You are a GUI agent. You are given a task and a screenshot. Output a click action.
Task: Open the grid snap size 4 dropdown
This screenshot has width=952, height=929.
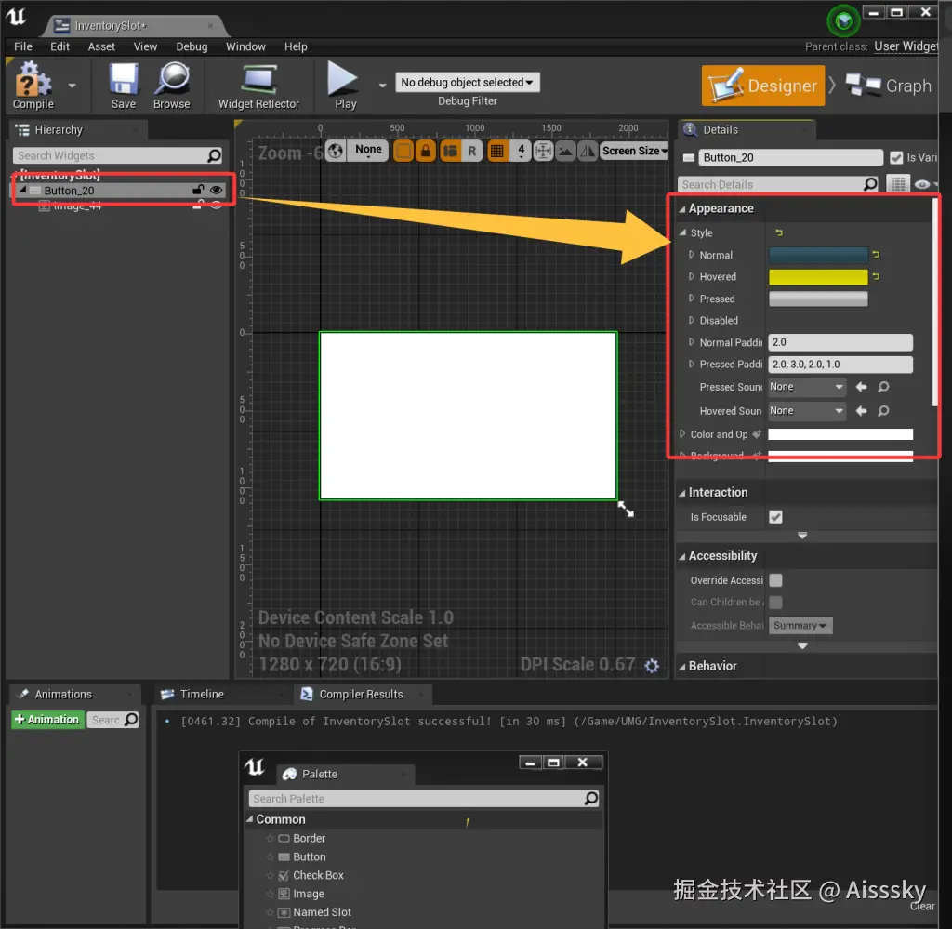[x=521, y=151]
